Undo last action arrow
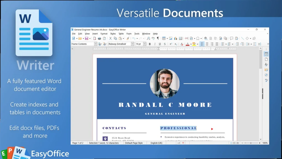Screen dimensions: 282x159 pyautogui.click(x=134, y=39)
